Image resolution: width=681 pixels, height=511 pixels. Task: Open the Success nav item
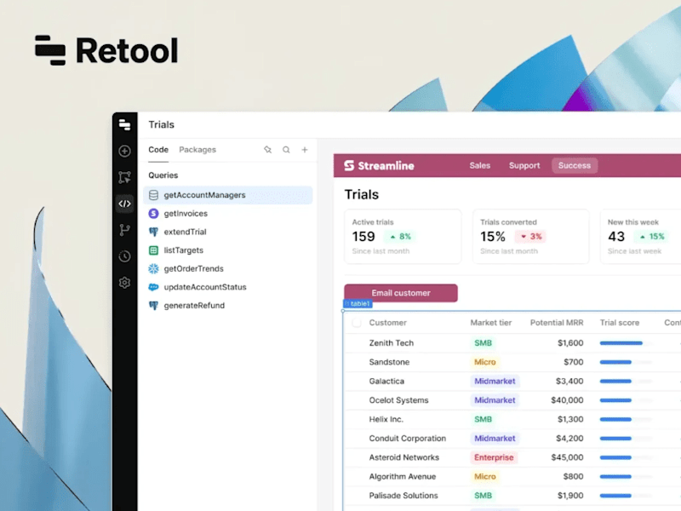coord(574,165)
